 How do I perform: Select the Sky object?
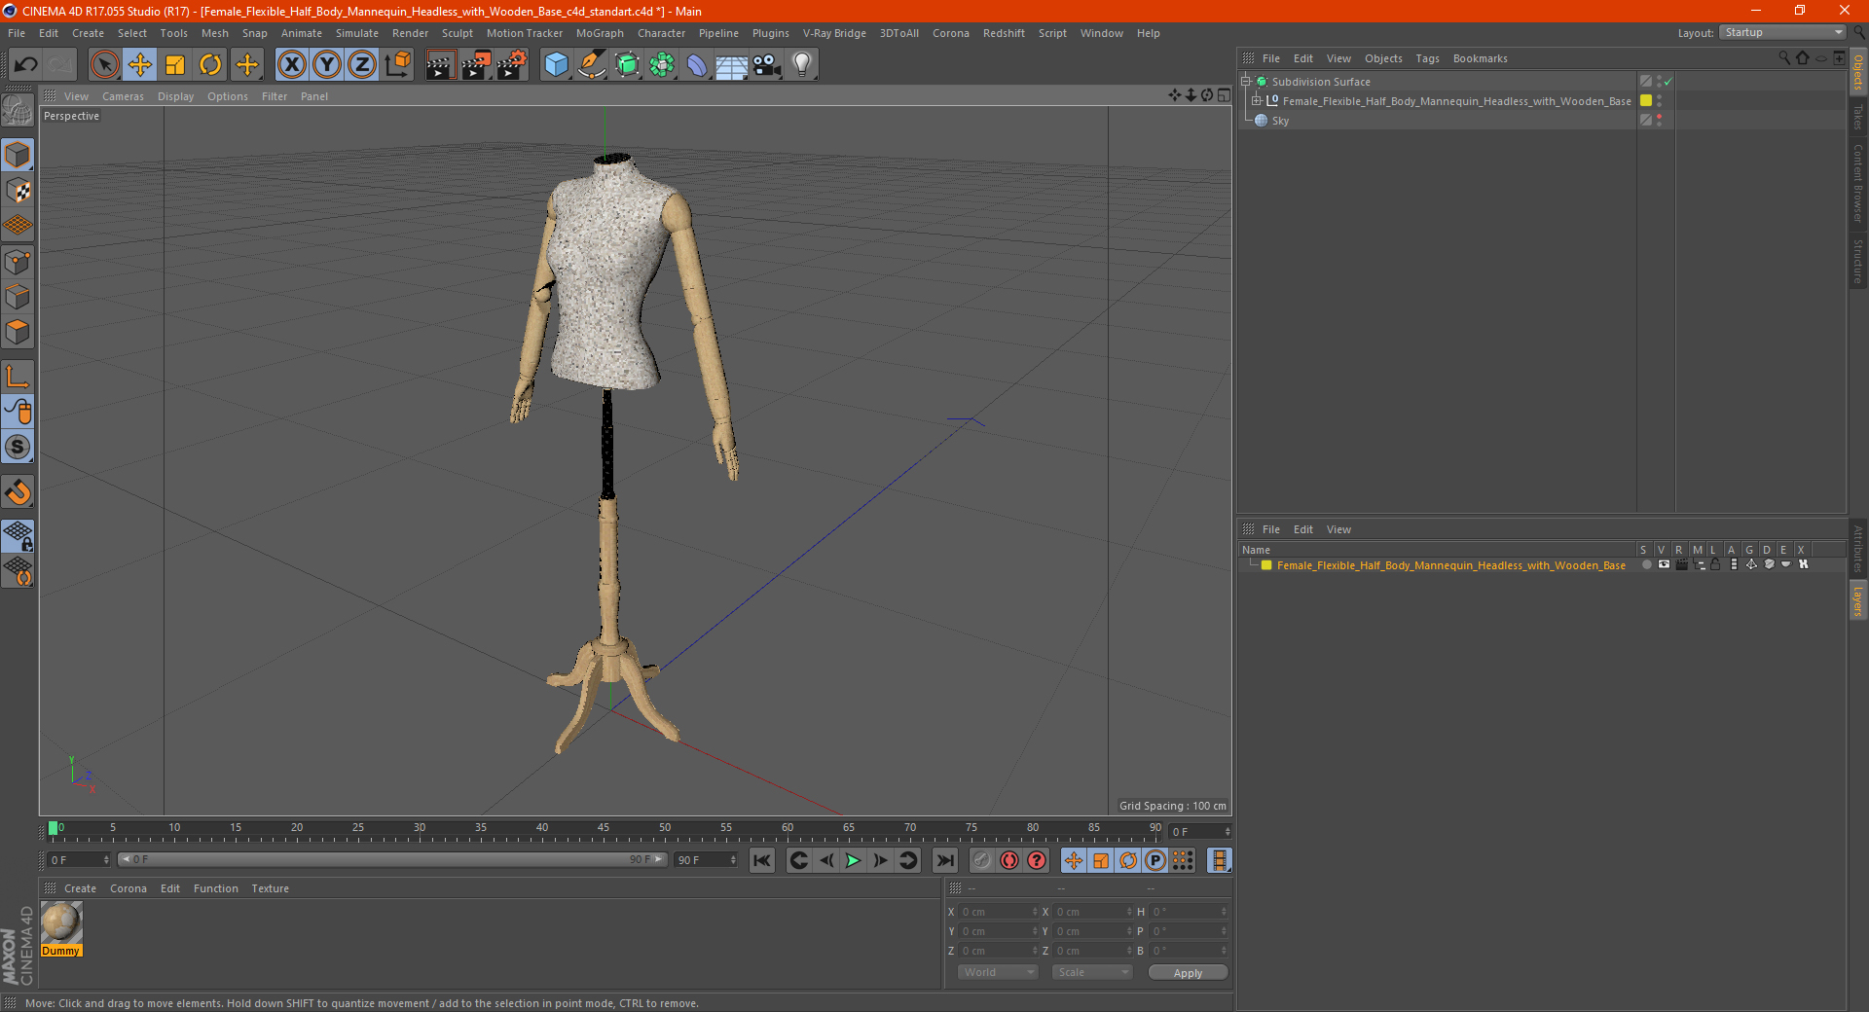tap(1280, 121)
